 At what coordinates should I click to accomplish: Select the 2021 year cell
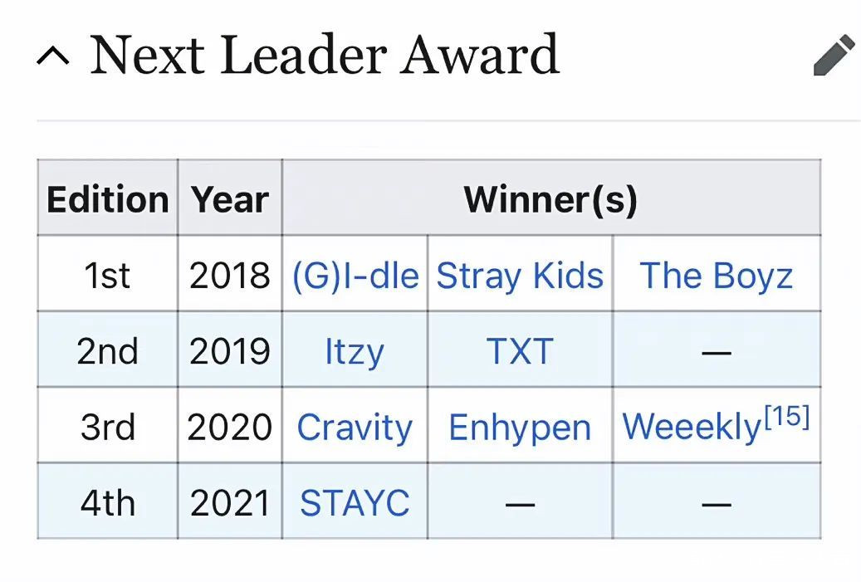(229, 503)
